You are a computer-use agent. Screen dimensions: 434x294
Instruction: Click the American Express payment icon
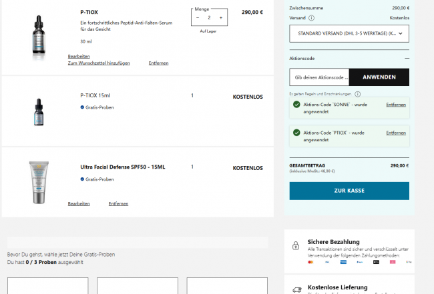(x=343, y=262)
